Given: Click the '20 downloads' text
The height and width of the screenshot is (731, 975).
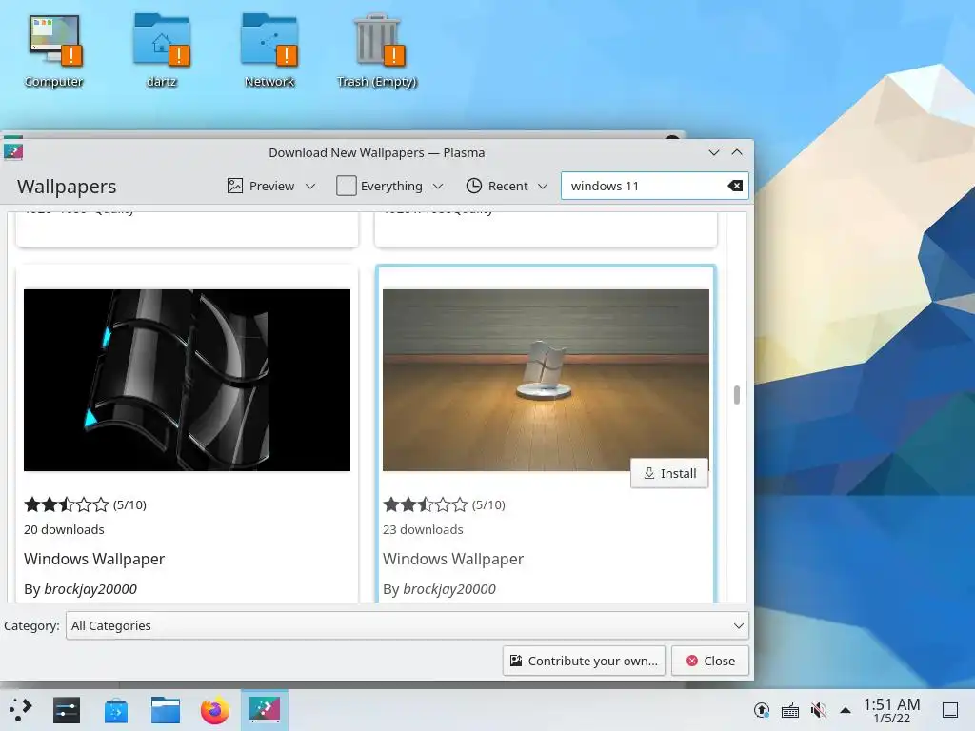Looking at the screenshot, I should [x=64, y=529].
